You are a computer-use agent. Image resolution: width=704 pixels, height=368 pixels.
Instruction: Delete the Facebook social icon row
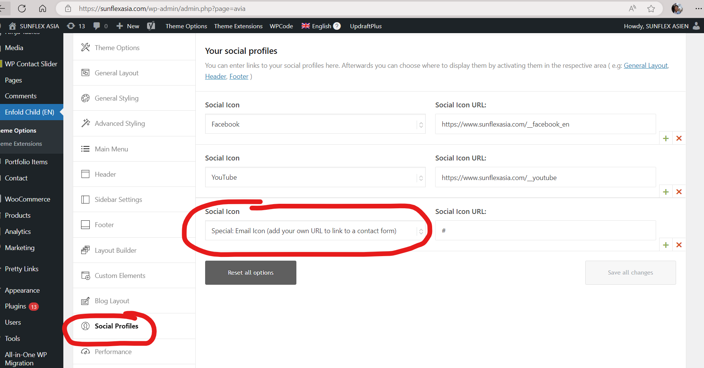coord(679,138)
